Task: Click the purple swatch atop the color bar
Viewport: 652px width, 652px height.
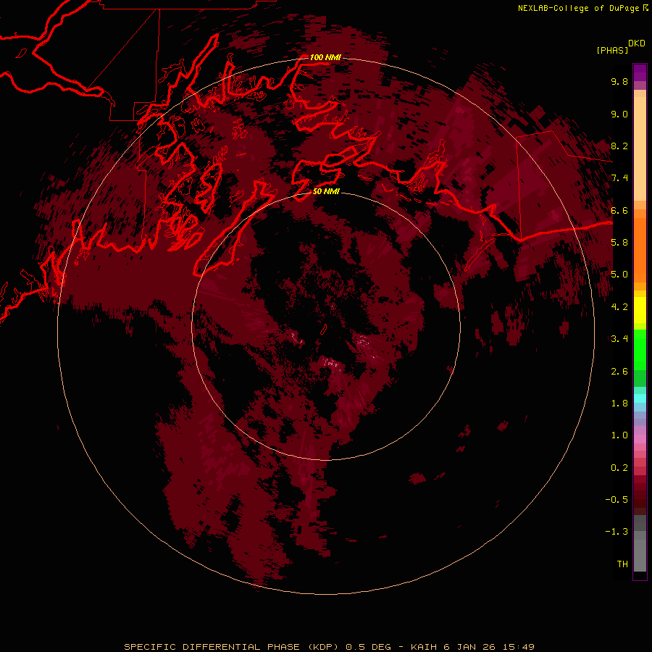Action: (x=640, y=72)
